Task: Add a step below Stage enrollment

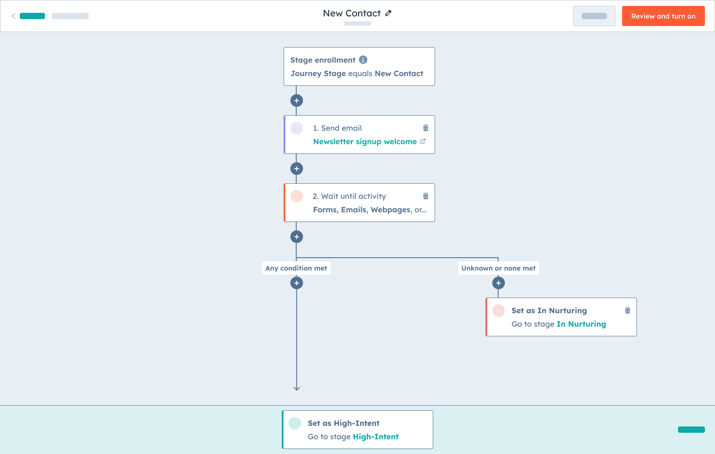Action: [x=297, y=100]
